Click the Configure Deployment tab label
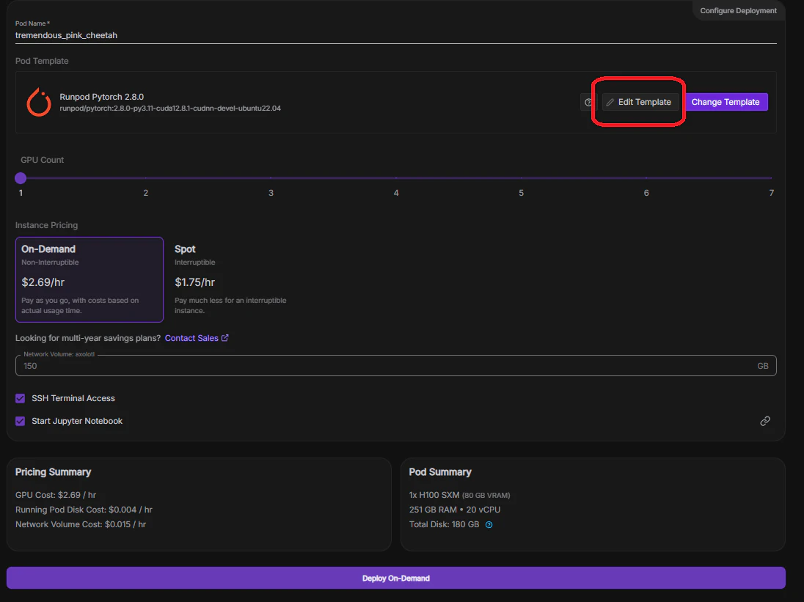 [739, 11]
